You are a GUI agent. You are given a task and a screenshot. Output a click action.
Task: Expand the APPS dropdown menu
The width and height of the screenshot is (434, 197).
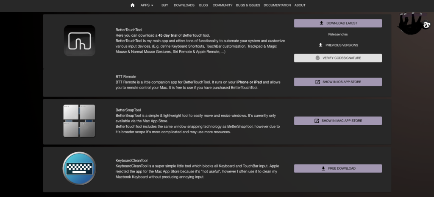point(147,5)
